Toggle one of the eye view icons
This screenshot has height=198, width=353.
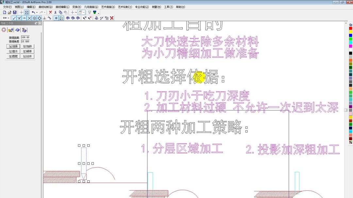pos(68,18)
